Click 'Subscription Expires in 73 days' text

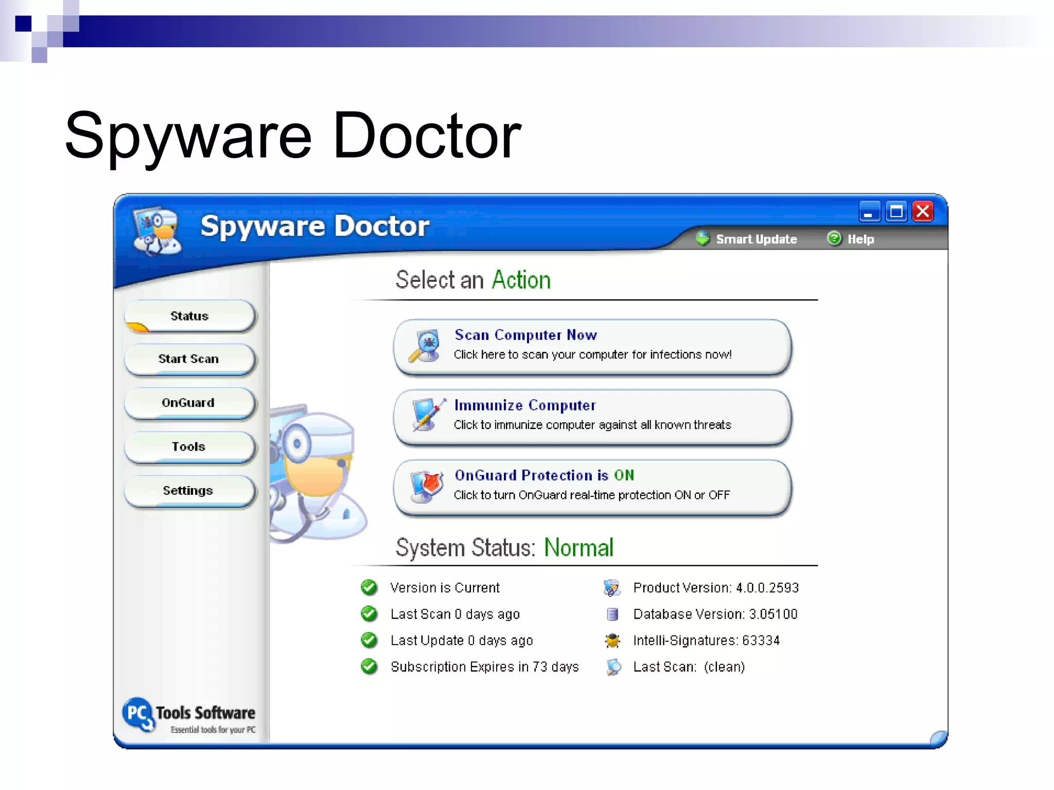(484, 667)
